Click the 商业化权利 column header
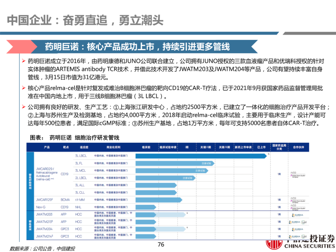 113,147
